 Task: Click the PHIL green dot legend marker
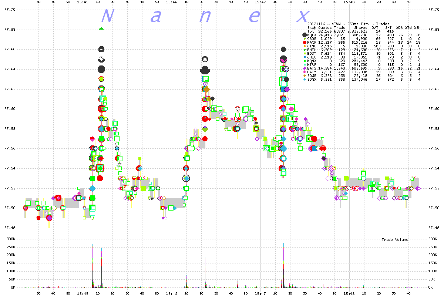pos(305,50)
